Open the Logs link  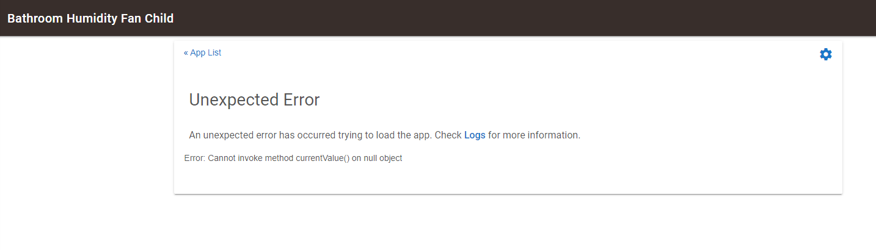tap(475, 135)
